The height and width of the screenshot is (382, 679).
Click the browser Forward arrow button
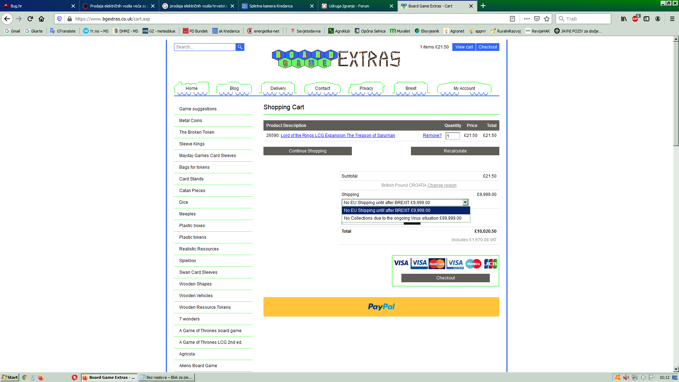coord(19,19)
